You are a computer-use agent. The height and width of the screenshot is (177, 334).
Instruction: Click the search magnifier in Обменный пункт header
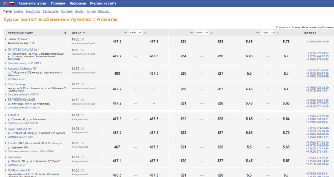point(65,33)
